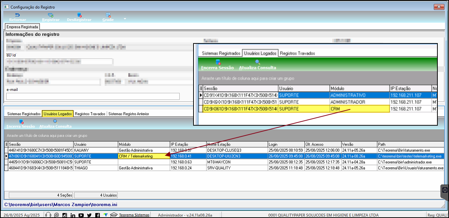Click the @ email icon in status bar

pos(56,215)
